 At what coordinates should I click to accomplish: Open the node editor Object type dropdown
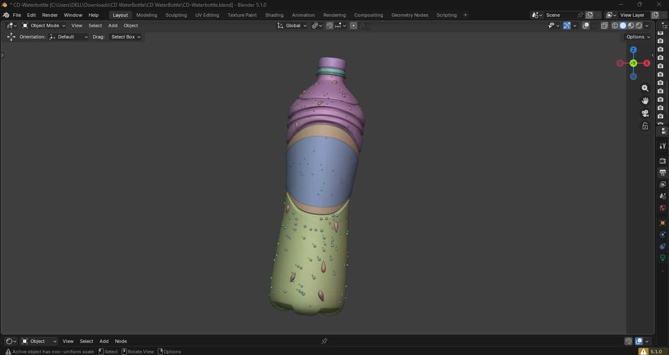pos(39,341)
